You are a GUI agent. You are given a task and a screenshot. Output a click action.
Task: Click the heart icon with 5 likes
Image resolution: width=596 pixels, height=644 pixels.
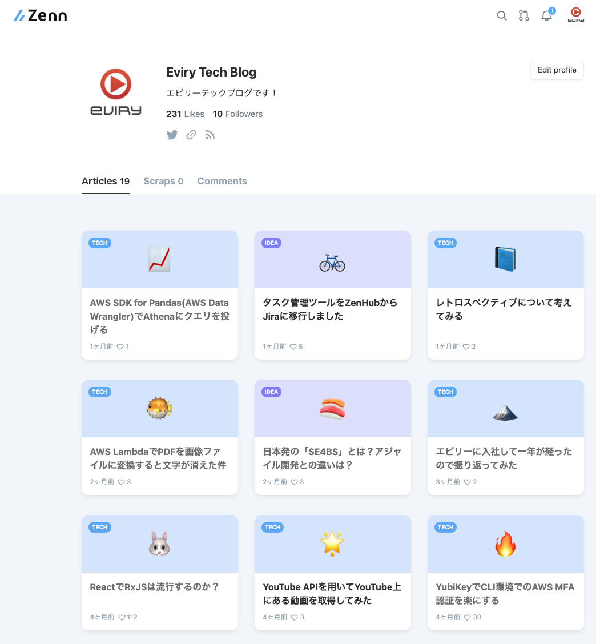(293, 347)
